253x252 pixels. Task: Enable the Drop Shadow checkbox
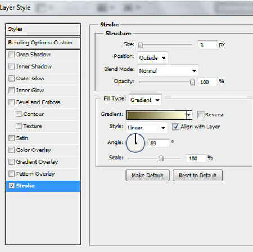point(11,55)
